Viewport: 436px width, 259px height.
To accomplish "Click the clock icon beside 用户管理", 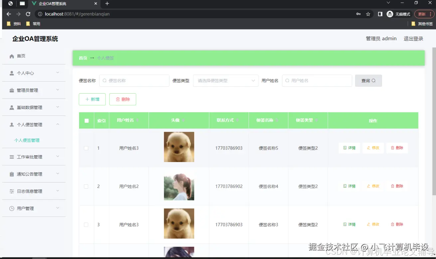I will (12, 209).
